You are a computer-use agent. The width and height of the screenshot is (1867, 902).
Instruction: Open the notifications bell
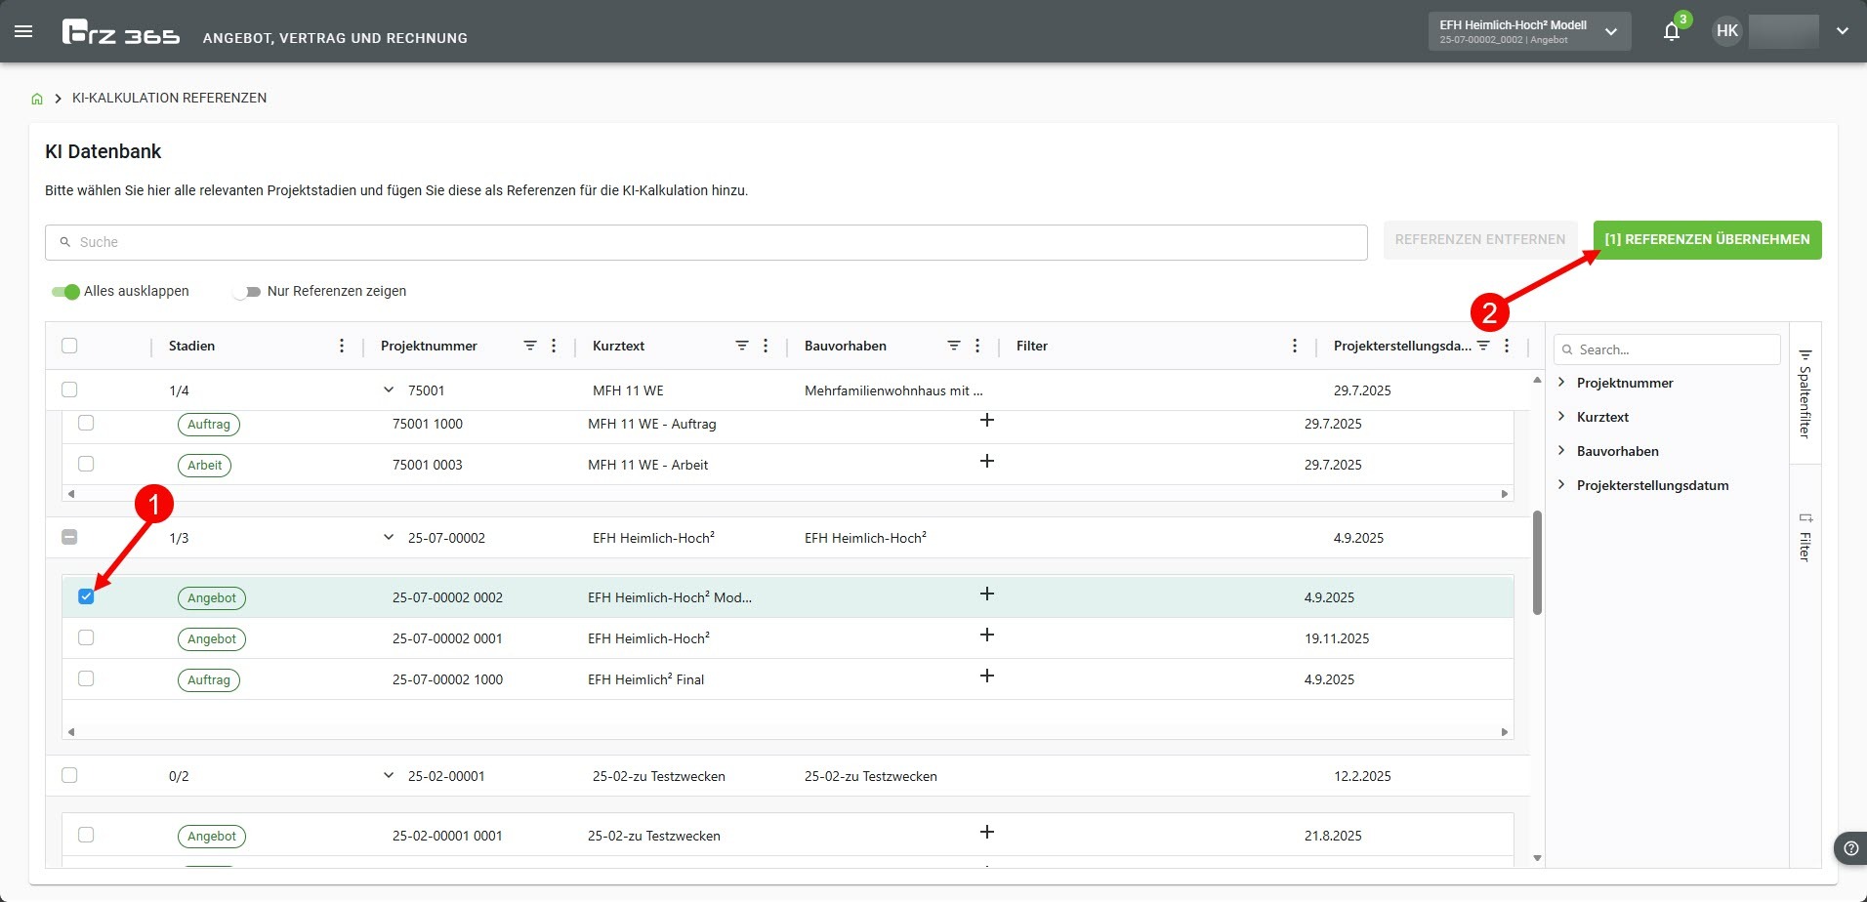coord(1671,31)
